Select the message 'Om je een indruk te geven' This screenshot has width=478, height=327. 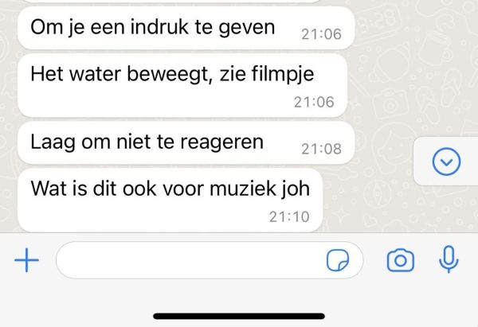click(186, 28)
